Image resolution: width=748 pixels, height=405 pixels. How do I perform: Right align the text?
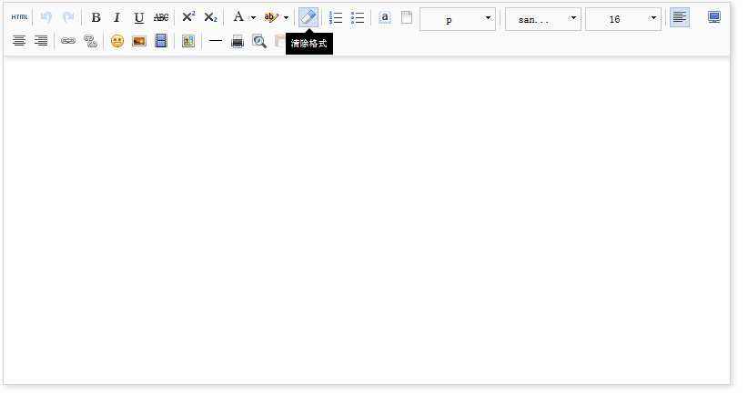click(41, 41)
